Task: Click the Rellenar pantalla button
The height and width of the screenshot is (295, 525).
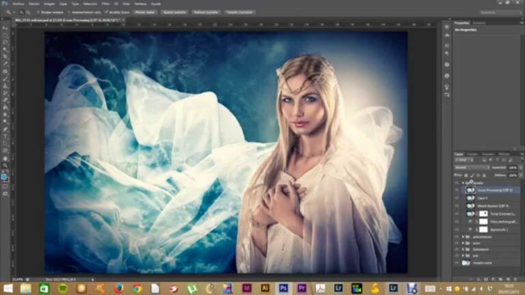Action: click(206, 12)
